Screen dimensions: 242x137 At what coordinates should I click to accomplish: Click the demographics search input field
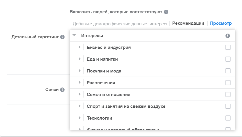pyautogui.click(x=120, y=24)
